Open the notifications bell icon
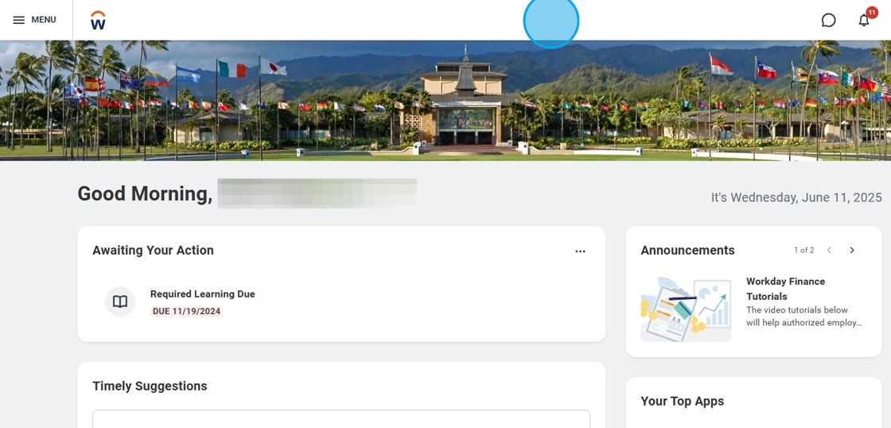The height and width of the screenshot is (428, 891). 864,21
